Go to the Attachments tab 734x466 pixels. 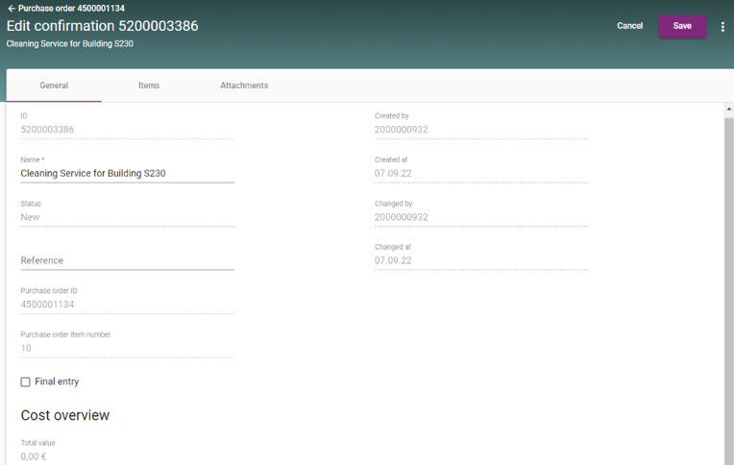(244, 86)
